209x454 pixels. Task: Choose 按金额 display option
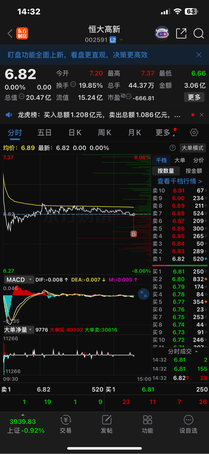(x=194, y=171)
